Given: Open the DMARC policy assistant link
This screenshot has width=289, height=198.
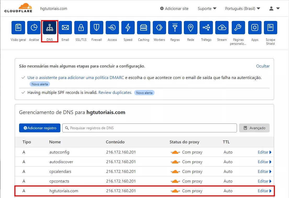Looking at the screenshot, I should point(76,78).
